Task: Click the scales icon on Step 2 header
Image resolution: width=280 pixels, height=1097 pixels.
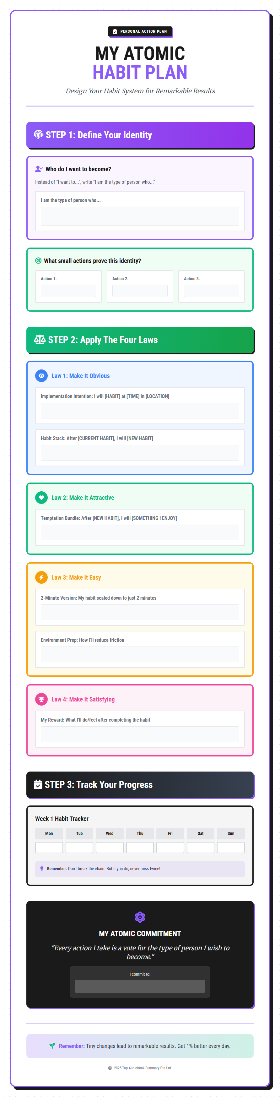Action: [x=40, y=340]
